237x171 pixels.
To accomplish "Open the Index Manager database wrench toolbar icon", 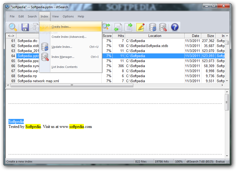I will pos(163,27).
